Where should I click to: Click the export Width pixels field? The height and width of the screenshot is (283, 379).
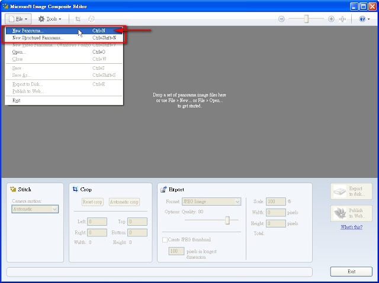[x=276, y=213]
